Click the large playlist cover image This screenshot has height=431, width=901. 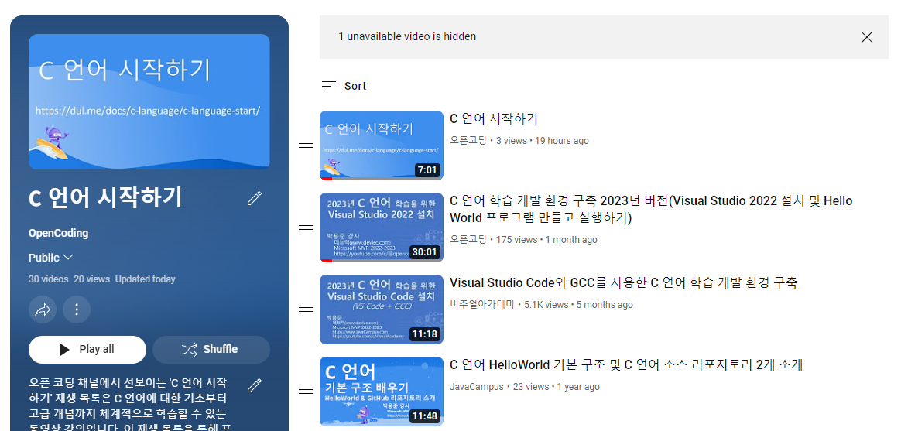click(x=149, y=101)
